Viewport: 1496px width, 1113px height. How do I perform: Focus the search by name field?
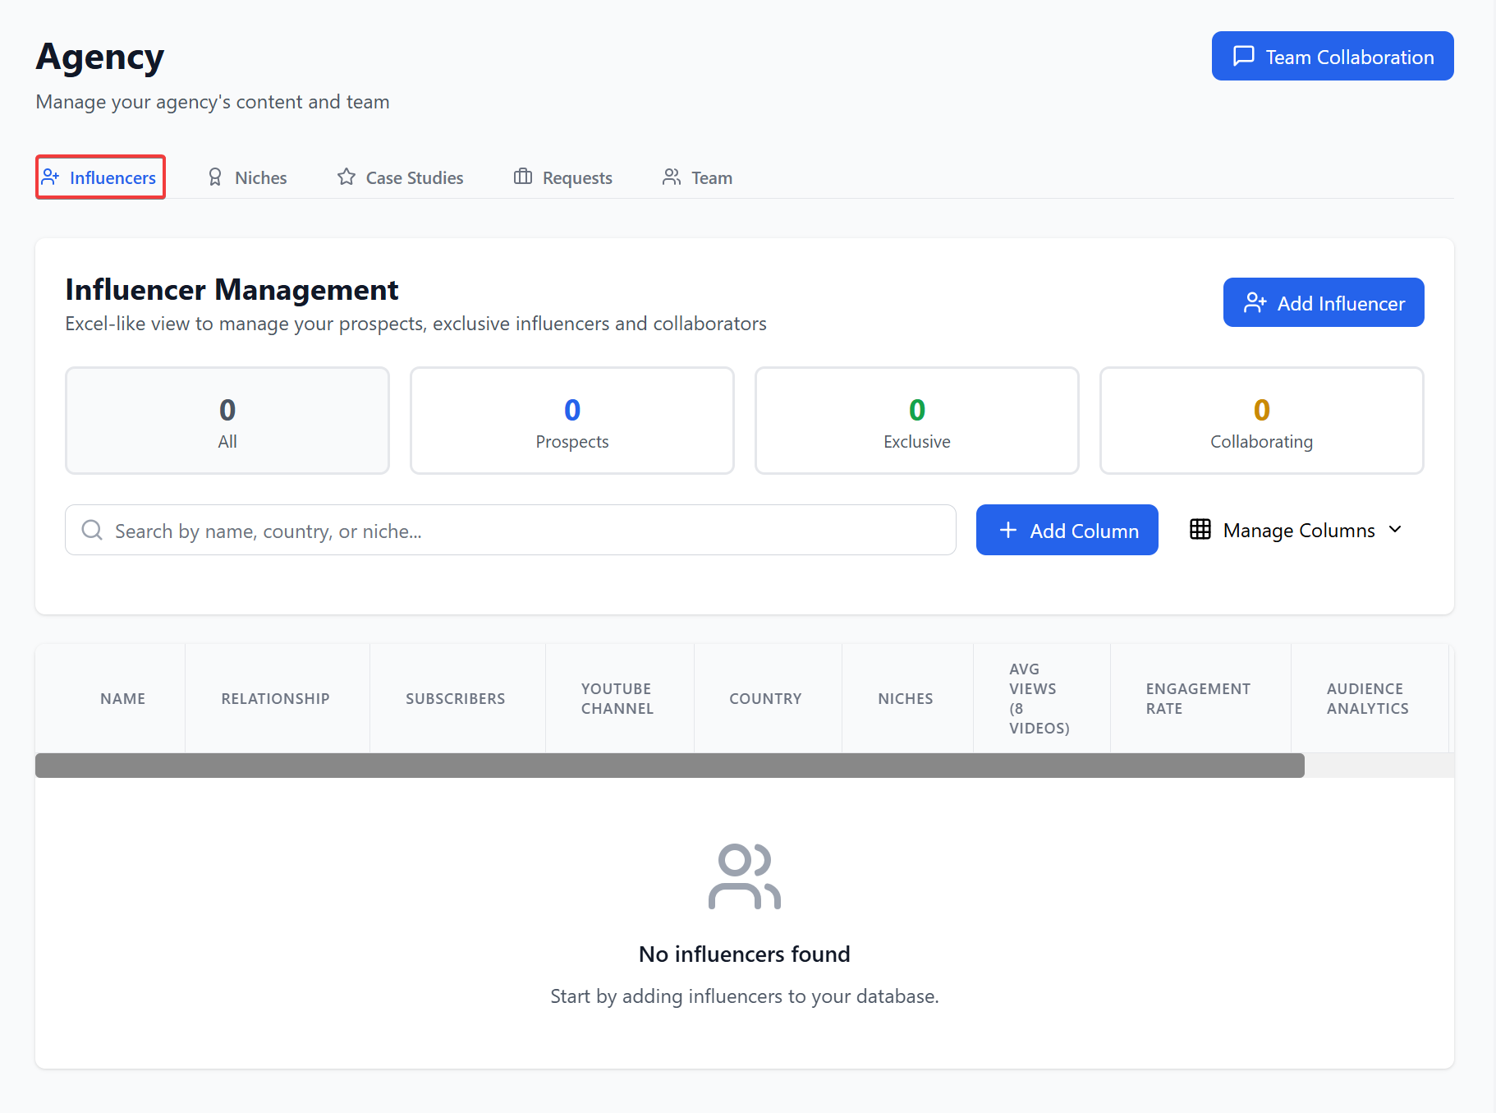click(511, 530)
